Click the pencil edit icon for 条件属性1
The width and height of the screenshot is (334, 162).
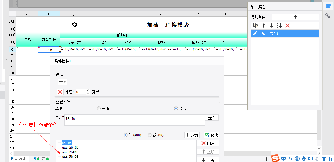(x=255, y=34)
